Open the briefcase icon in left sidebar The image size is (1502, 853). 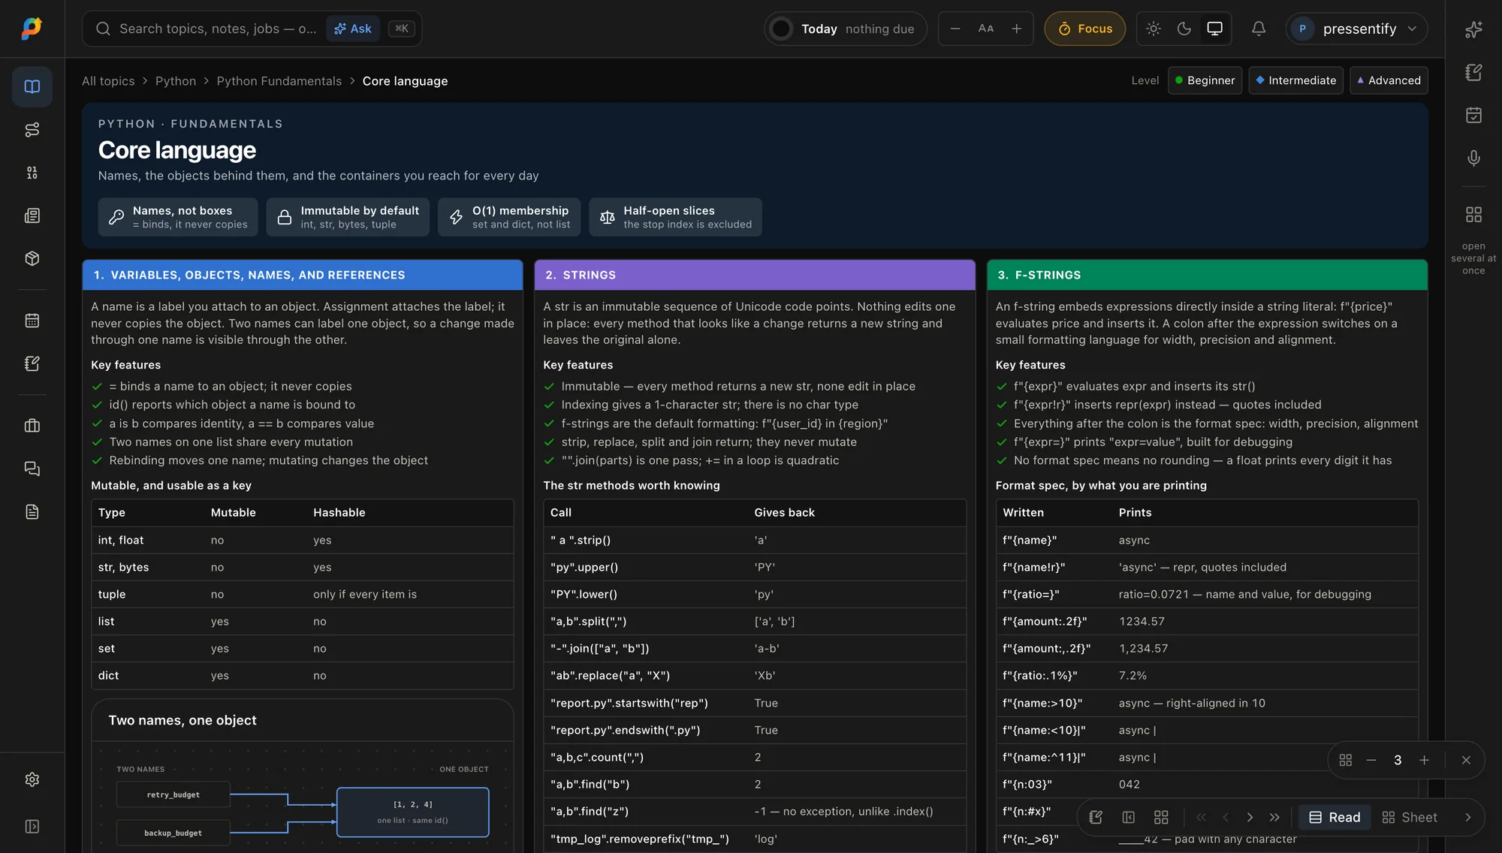32,426
